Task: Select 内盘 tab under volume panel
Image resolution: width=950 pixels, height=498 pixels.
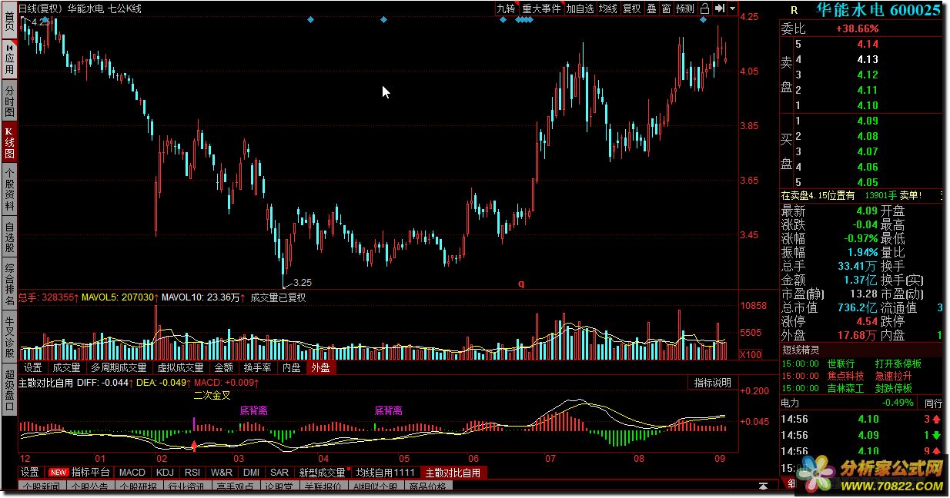Action: coord(291,367)
